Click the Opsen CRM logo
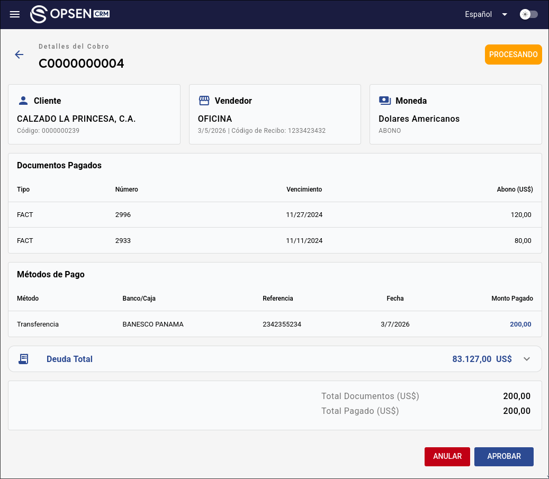This screenshot has height=479, width=549. click(70, 14)
